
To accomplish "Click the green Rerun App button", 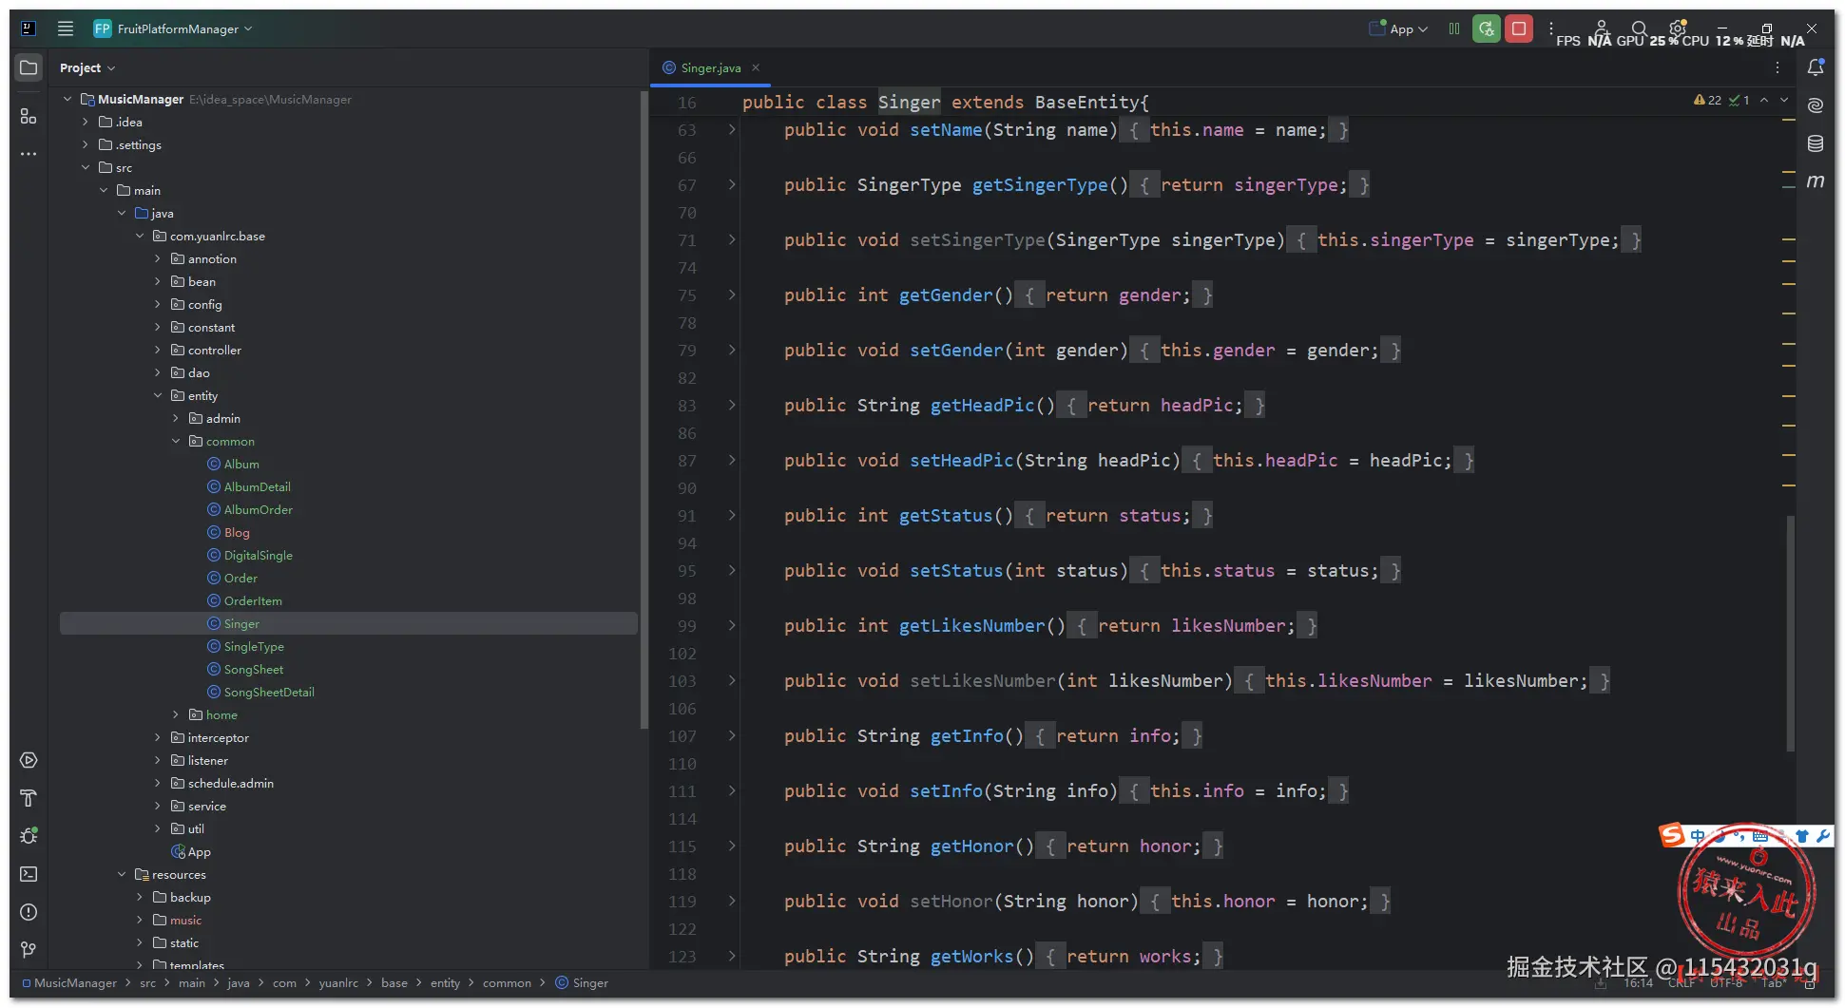I will (1487, 29).
